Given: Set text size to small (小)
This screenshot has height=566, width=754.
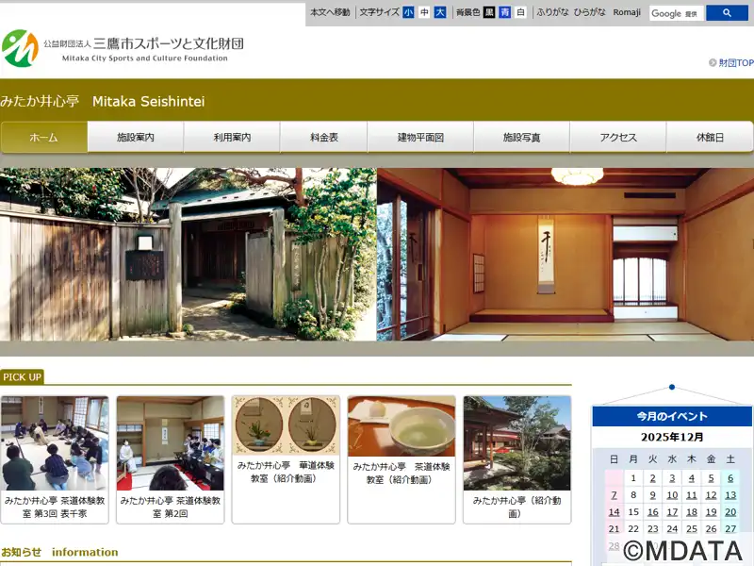Looking at the screenshot, I should (408, 12).
